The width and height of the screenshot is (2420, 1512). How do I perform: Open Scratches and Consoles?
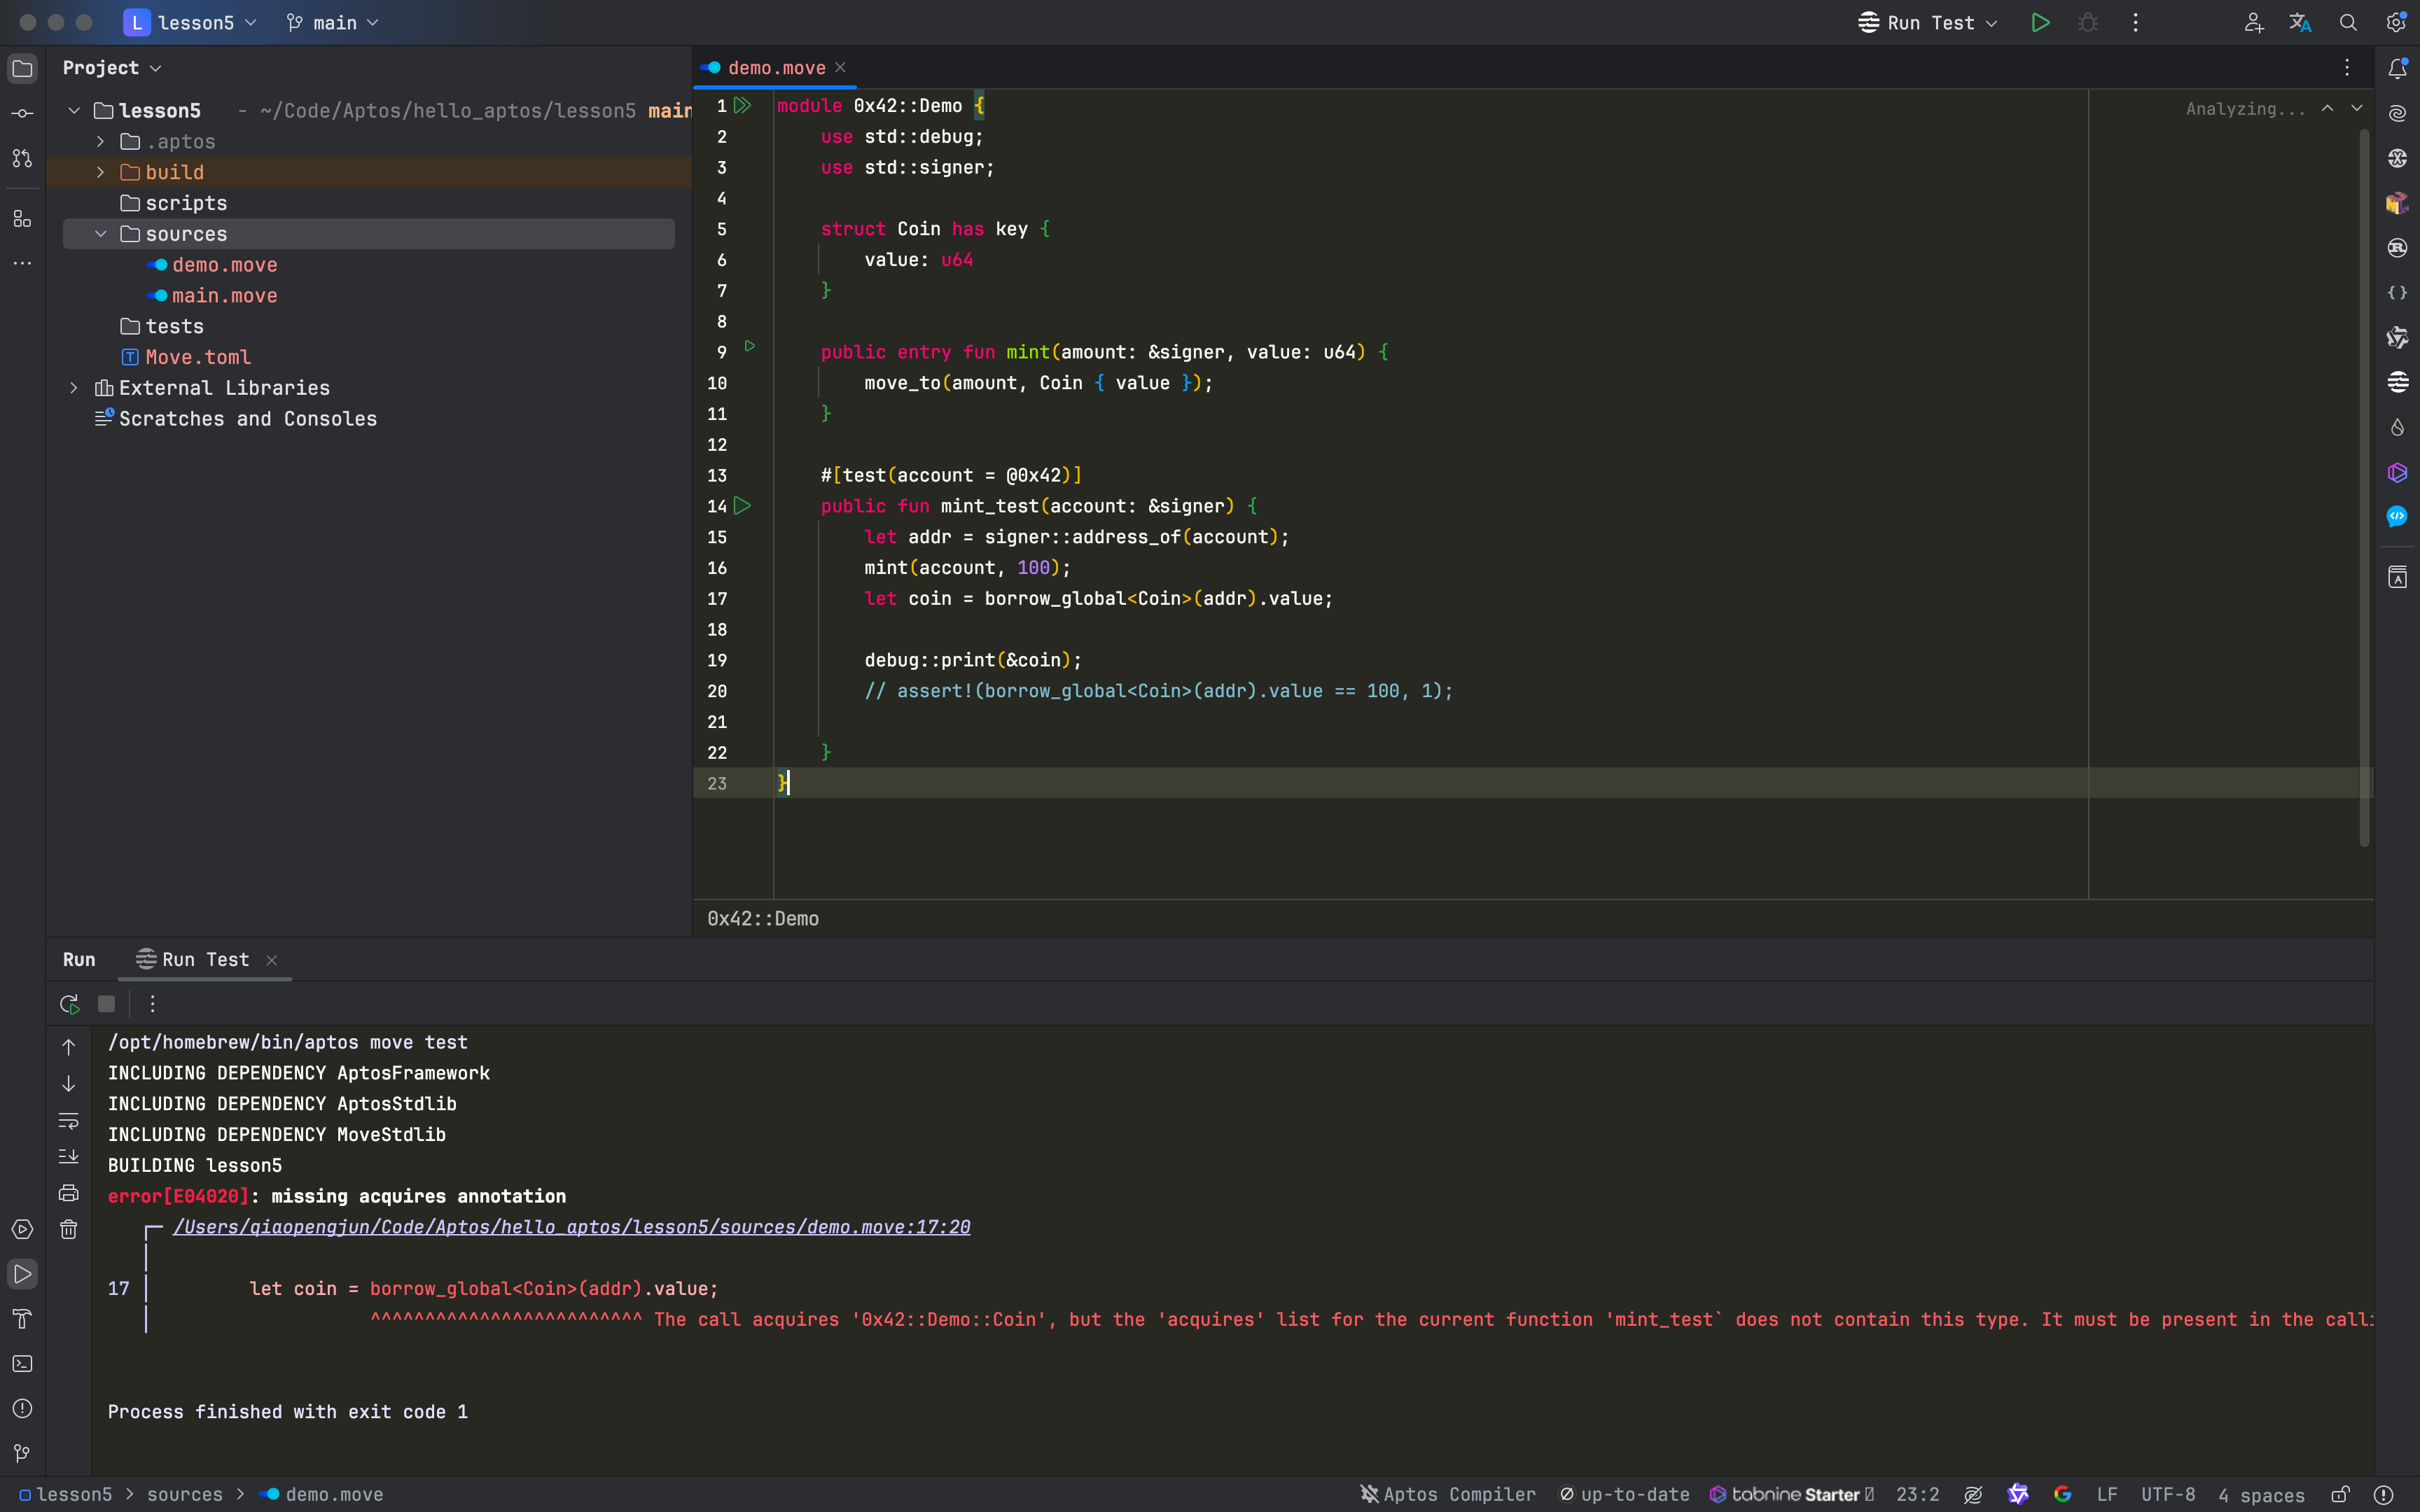(x=247, y=419)
